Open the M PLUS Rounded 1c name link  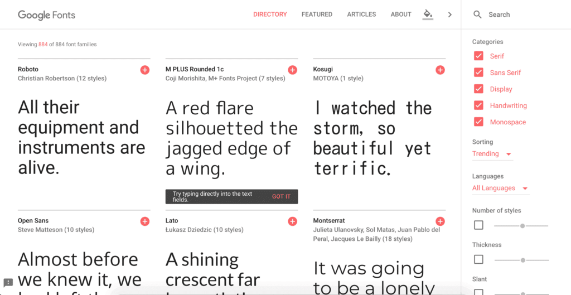195,69
